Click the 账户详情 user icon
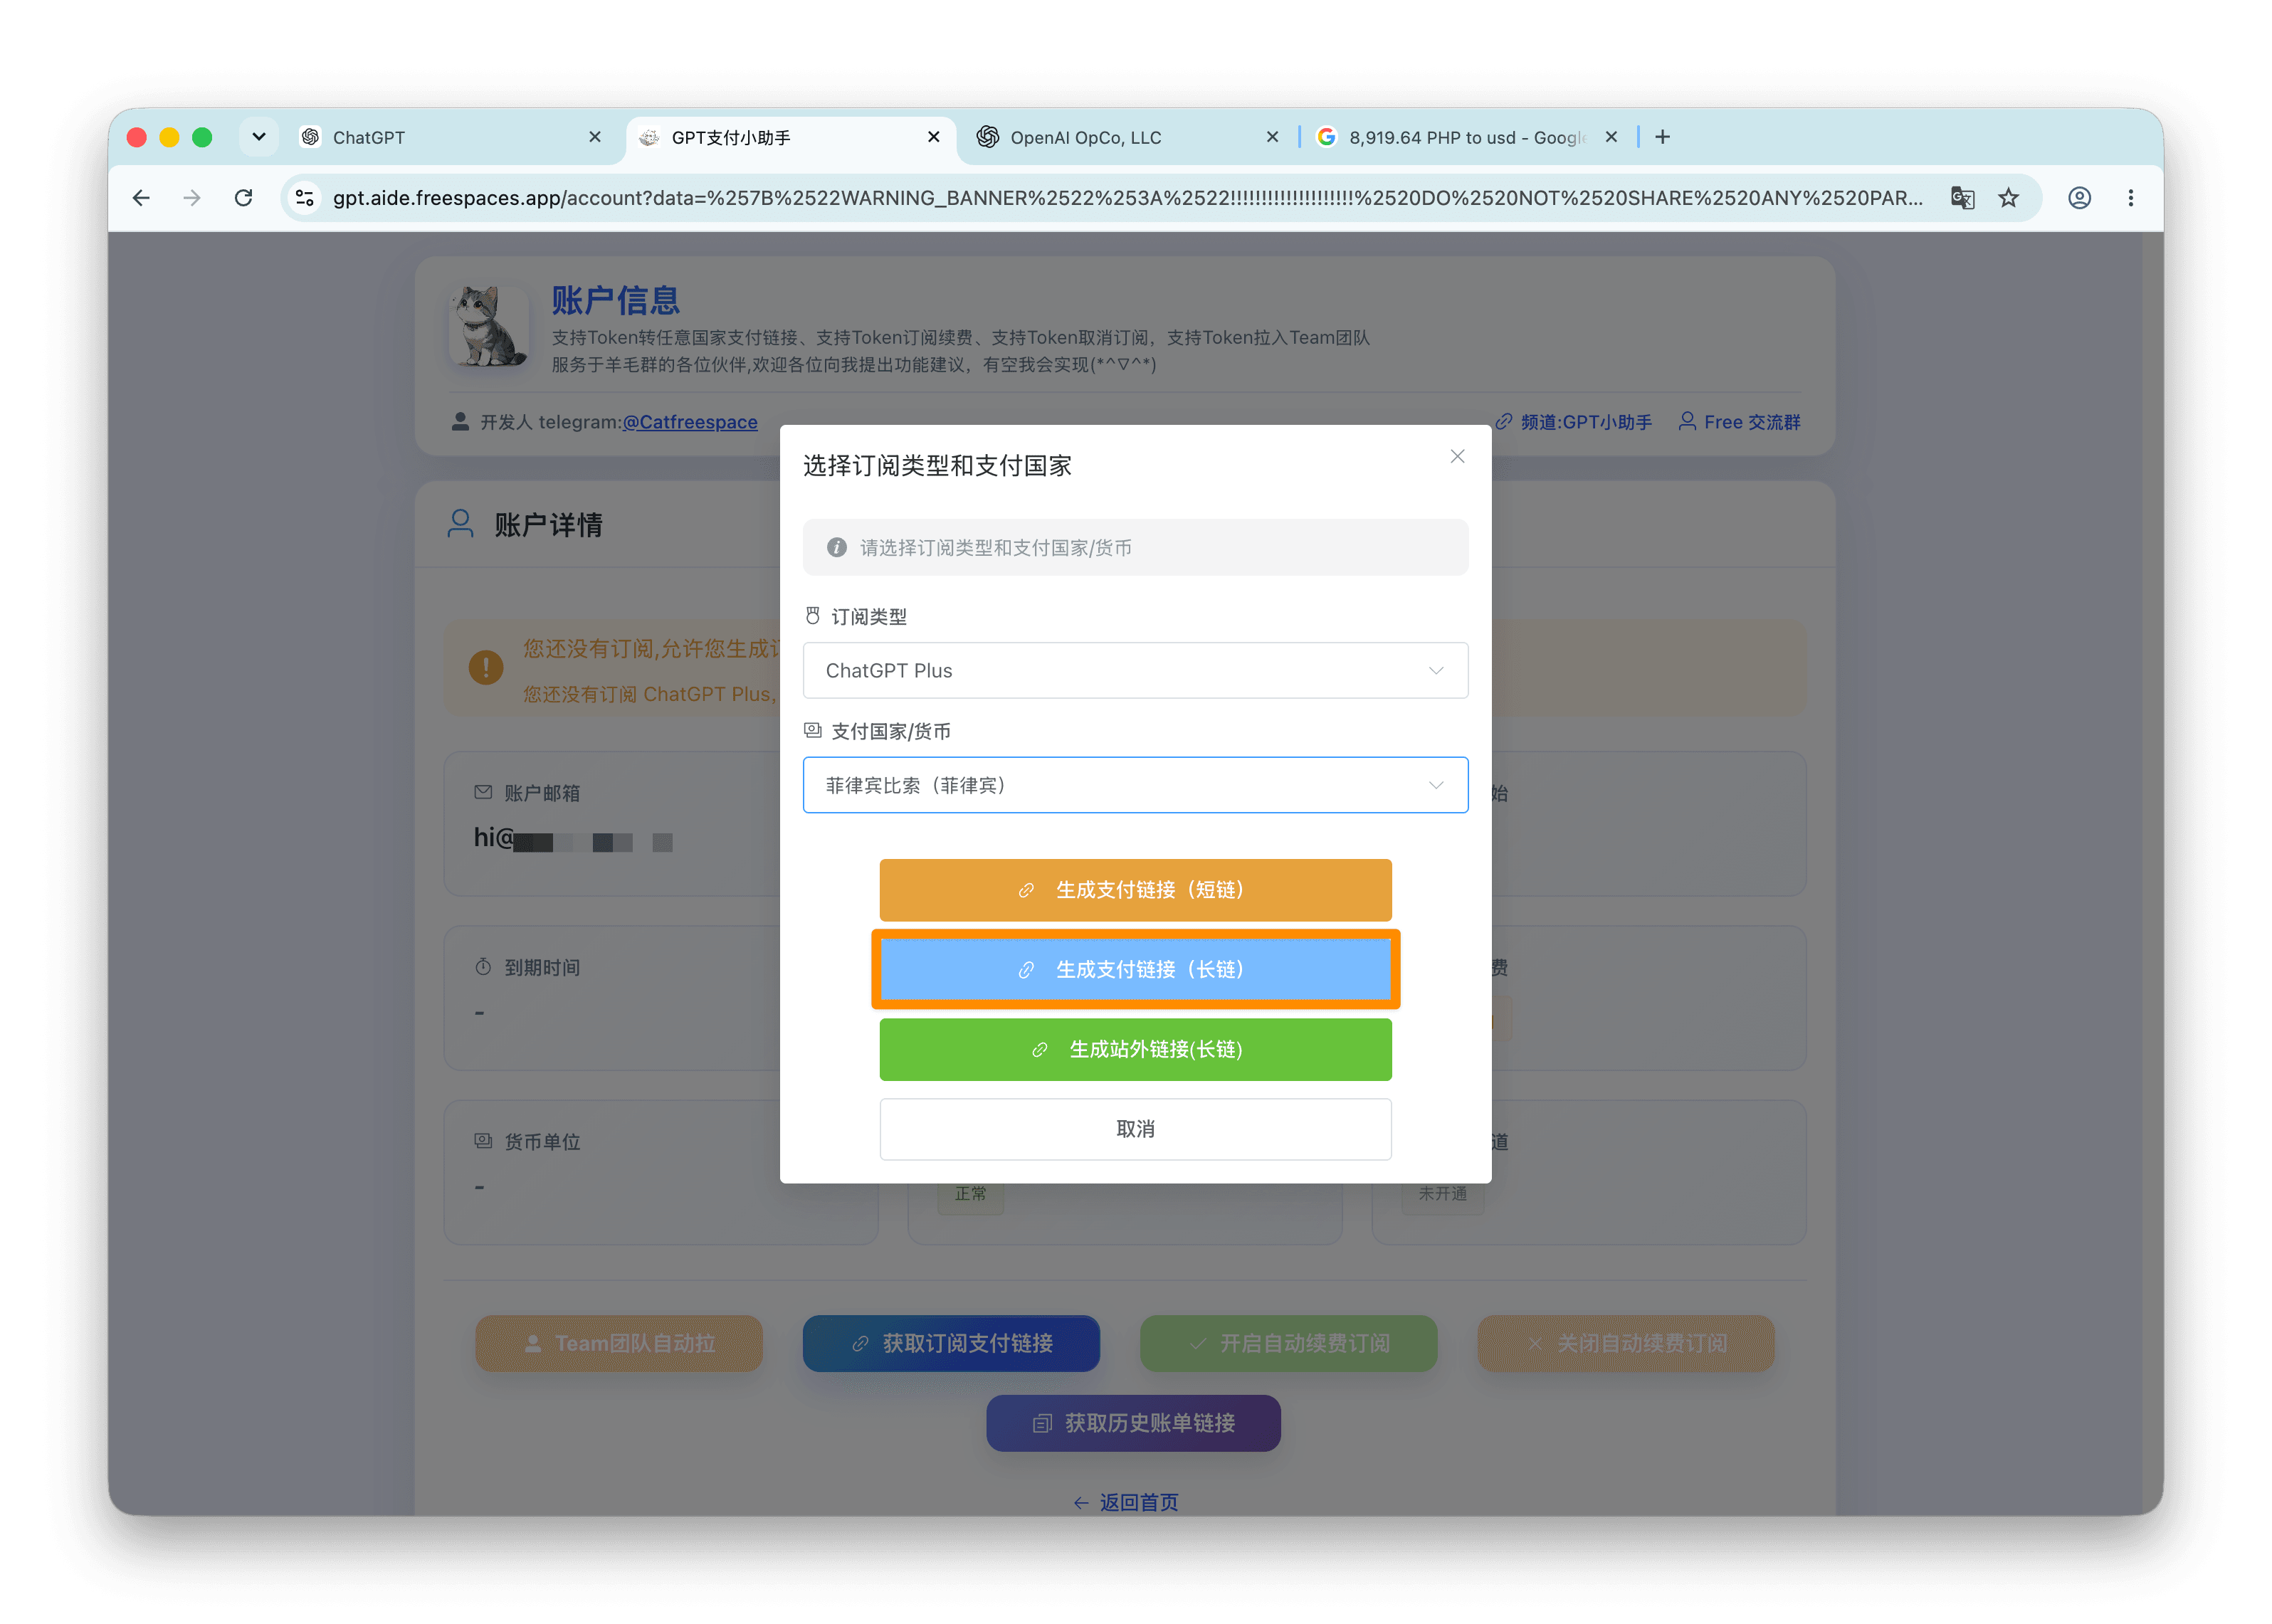Viewport: 2272px width, 1624px height. coord(460,524)
